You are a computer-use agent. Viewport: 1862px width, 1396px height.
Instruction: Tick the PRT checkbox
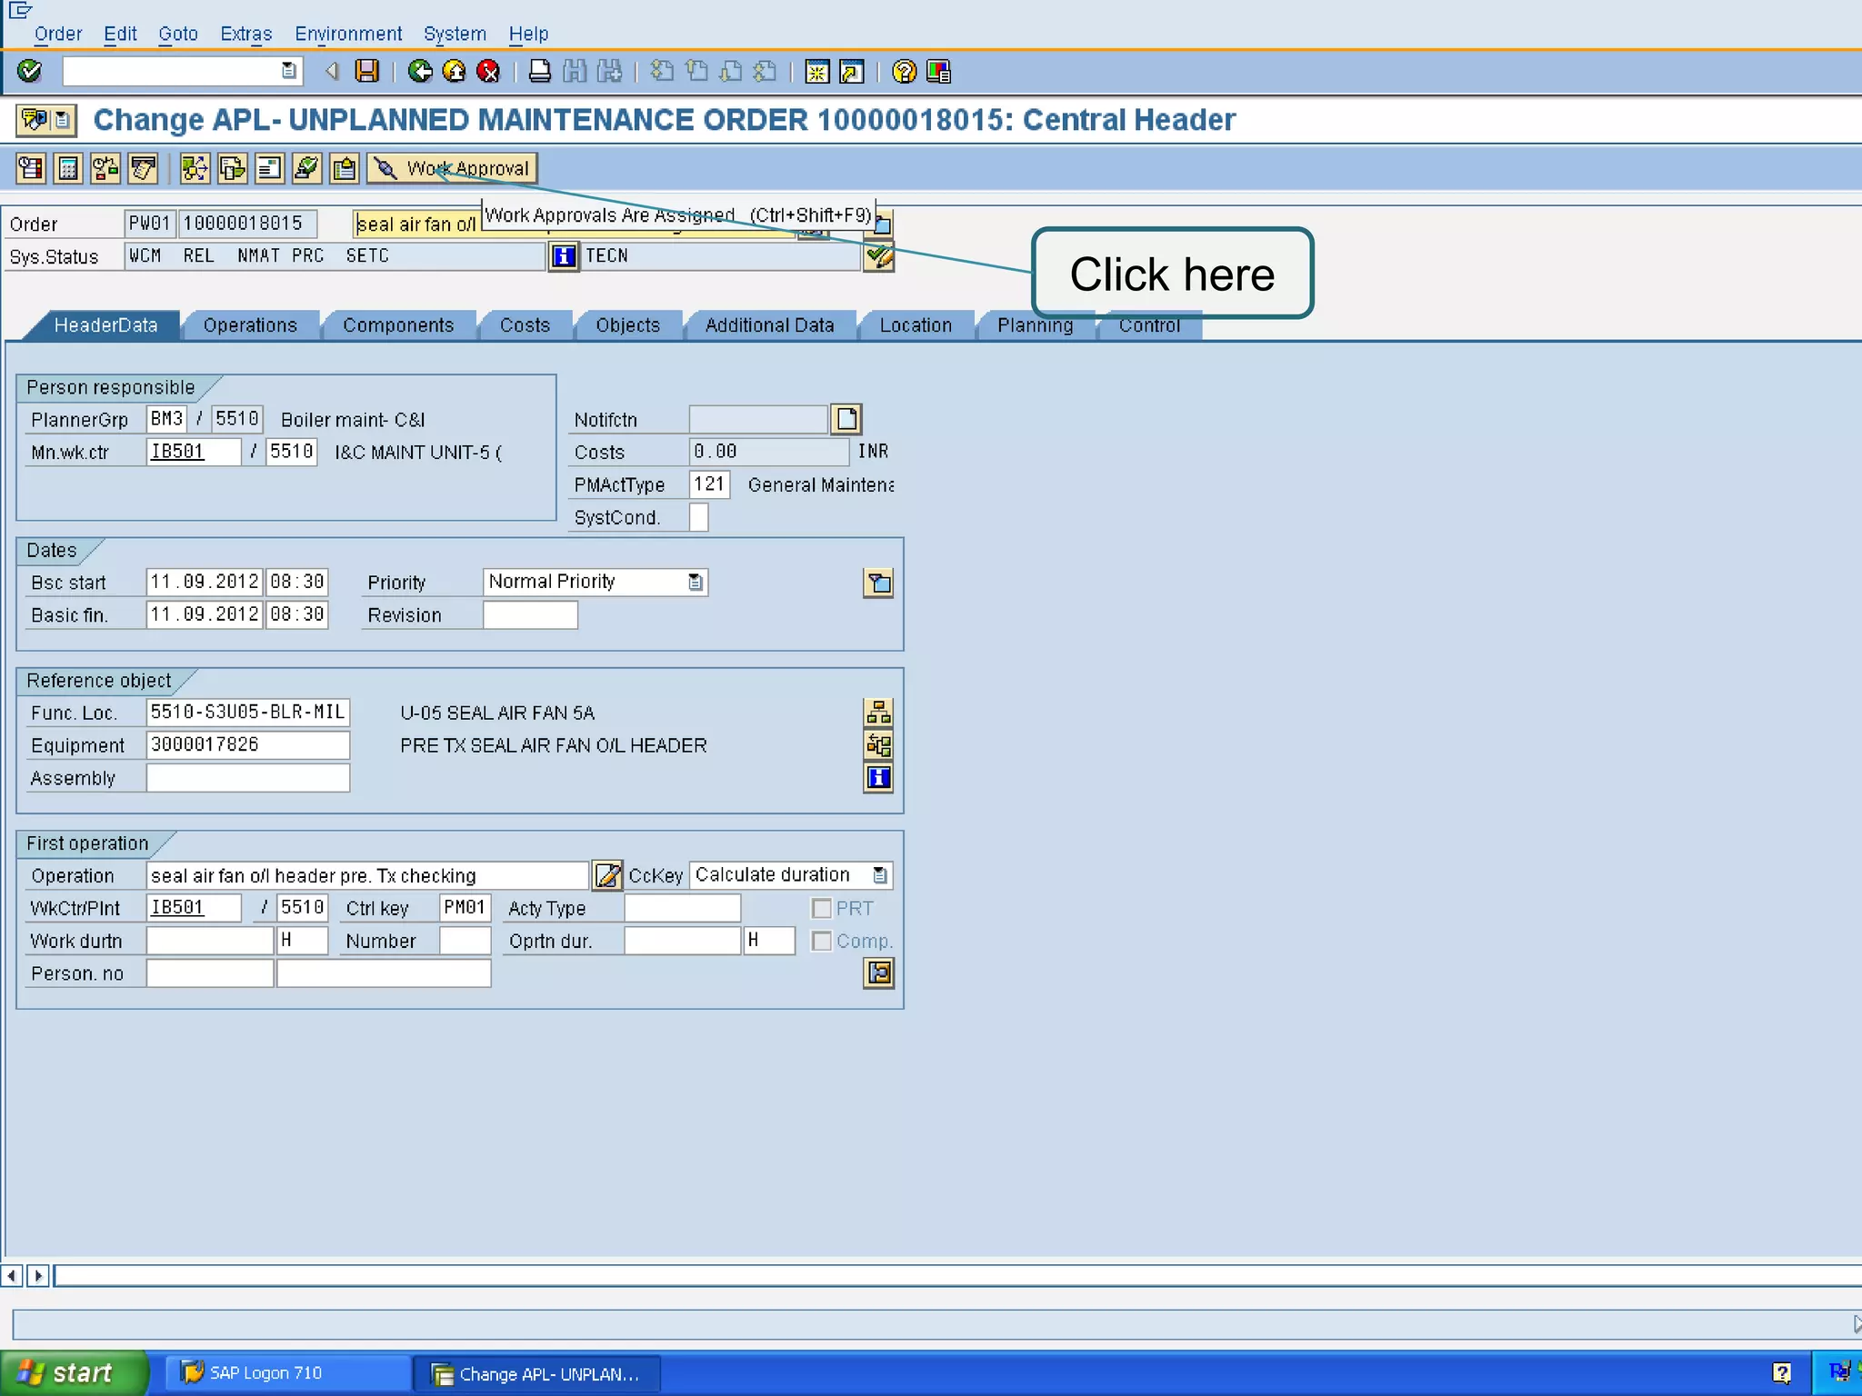(822, 908)
